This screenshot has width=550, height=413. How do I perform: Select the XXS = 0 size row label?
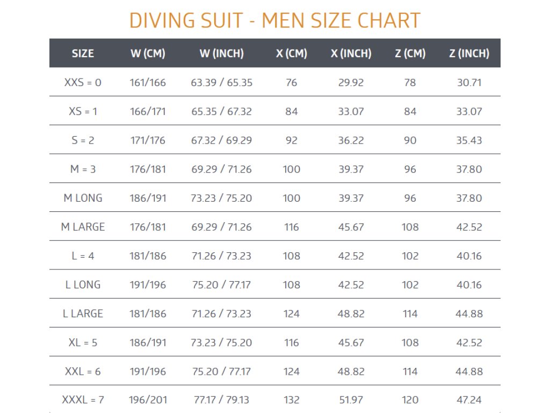pyautogui.click(x=83, y=83)
